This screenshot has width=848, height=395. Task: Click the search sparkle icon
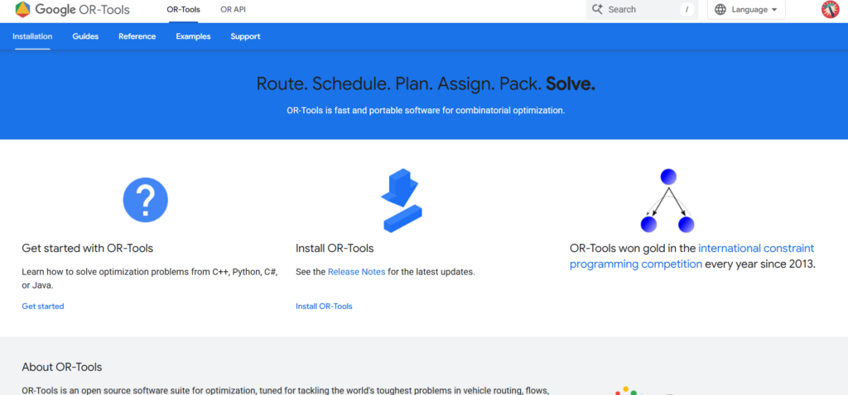[x=597, y=9]
